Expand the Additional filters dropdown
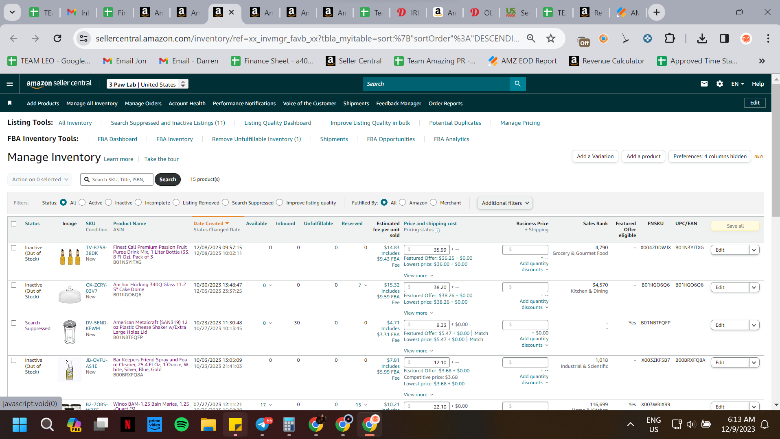 505,203
